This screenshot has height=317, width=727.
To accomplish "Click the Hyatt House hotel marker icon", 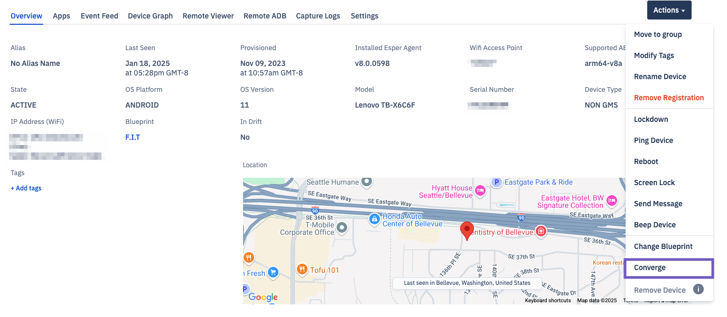I will coord(480,190).
